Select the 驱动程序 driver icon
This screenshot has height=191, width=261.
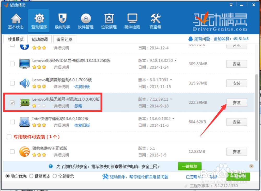39,21
